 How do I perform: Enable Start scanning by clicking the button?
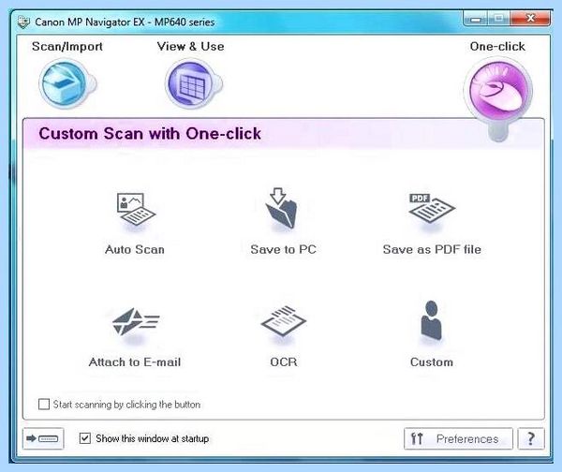(44, 405)
